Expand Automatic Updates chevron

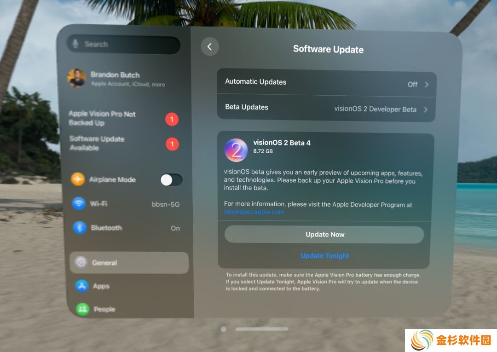pyautogui.click(x=427, y=85)
